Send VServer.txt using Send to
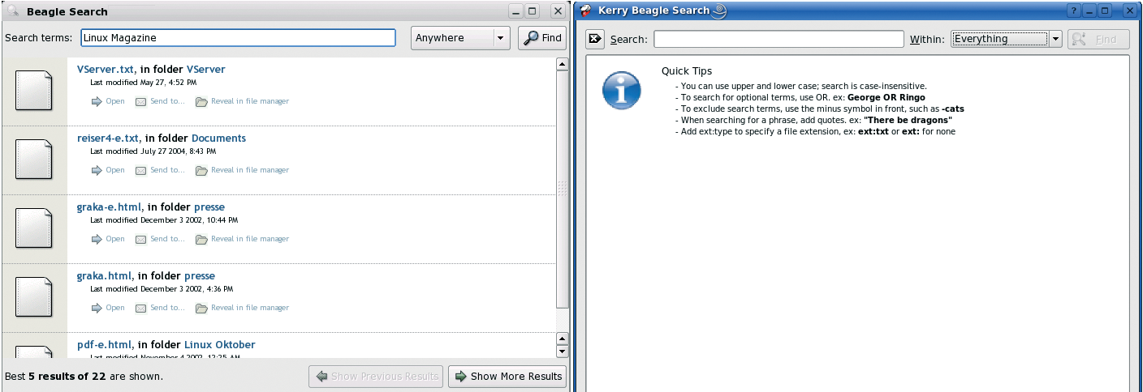 (x=160, y=101)
